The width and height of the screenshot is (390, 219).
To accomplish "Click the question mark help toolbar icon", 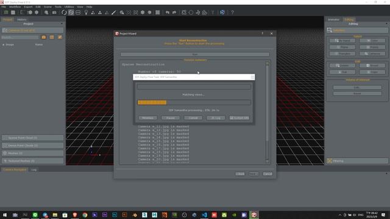I will [232, 12].
